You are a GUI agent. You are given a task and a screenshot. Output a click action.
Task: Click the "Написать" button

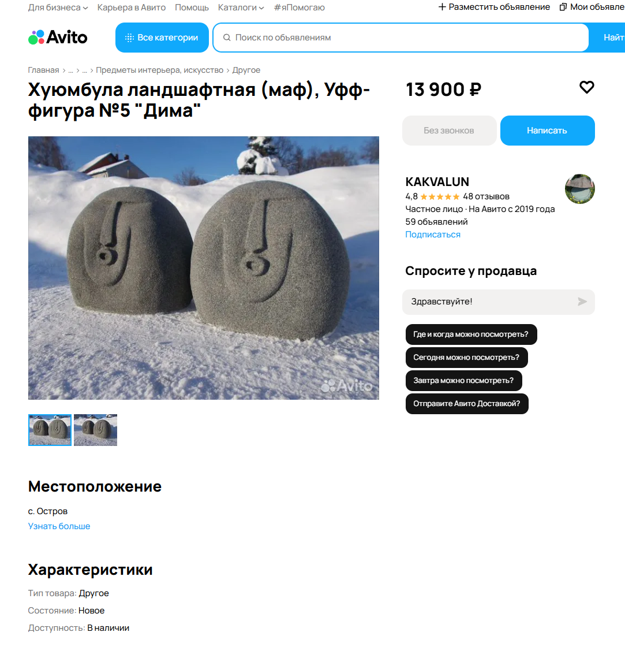click(548, 131)
